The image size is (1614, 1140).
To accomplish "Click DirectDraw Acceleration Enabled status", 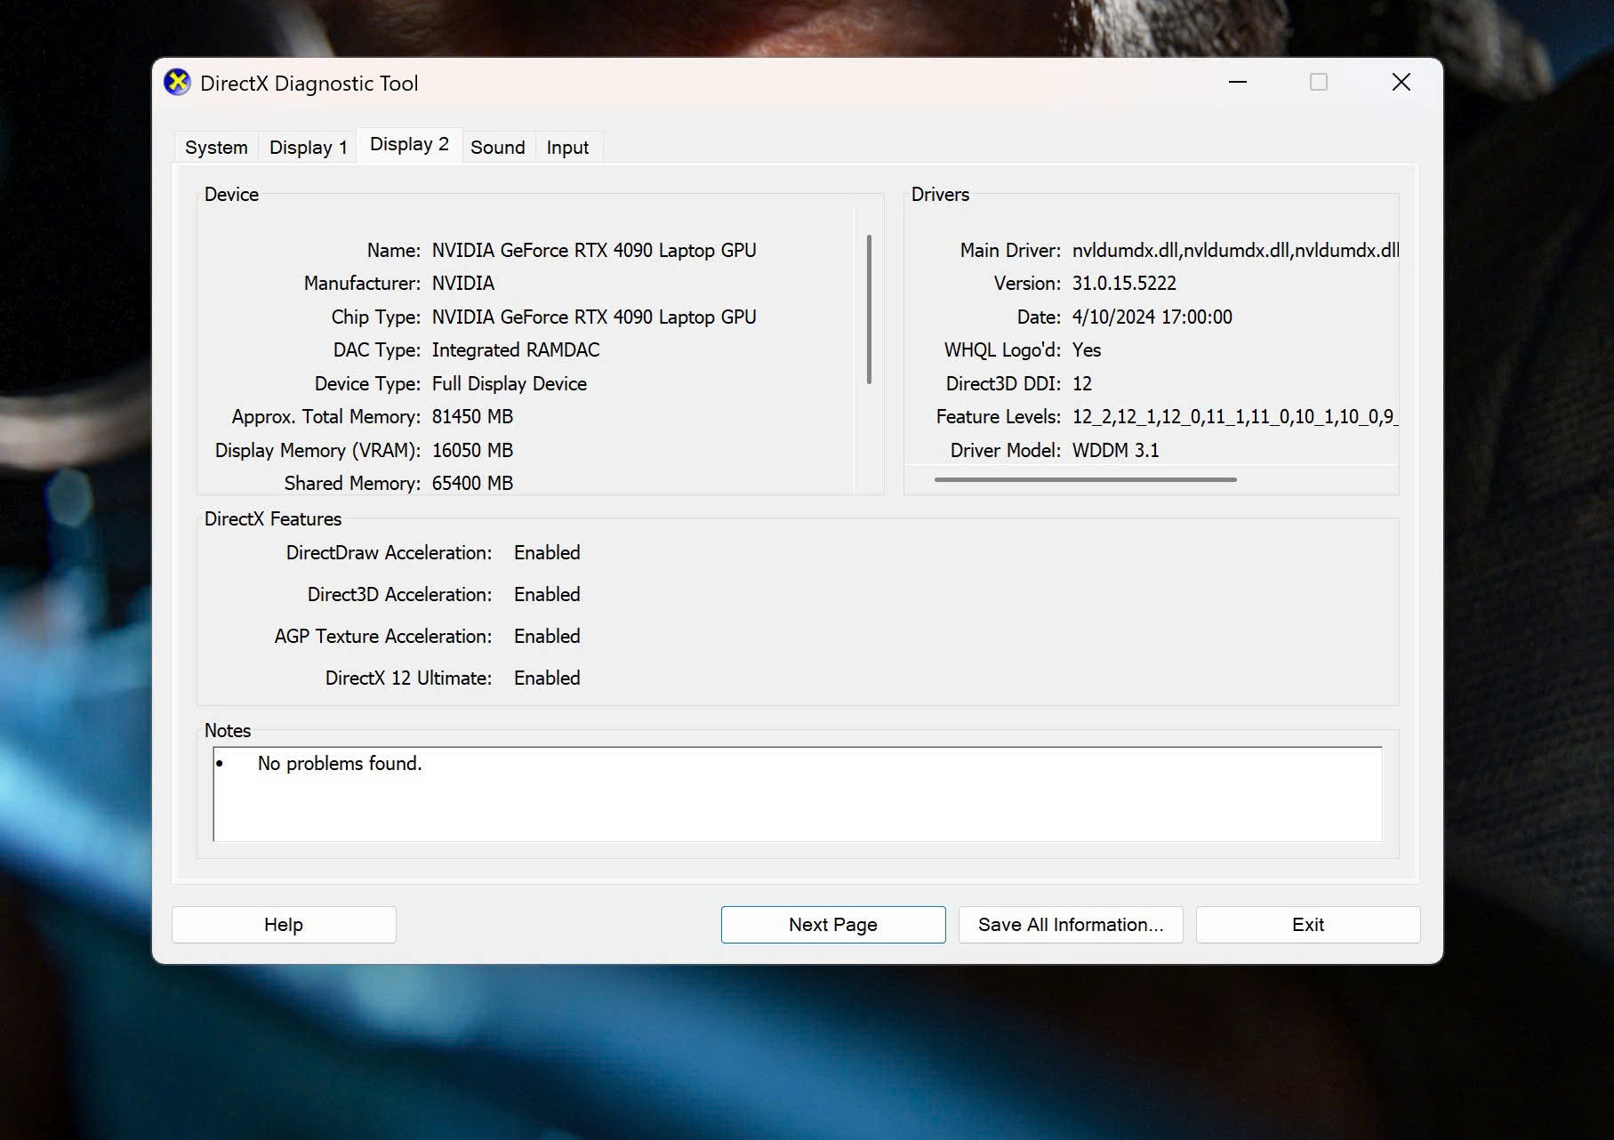I will (547, 553).
